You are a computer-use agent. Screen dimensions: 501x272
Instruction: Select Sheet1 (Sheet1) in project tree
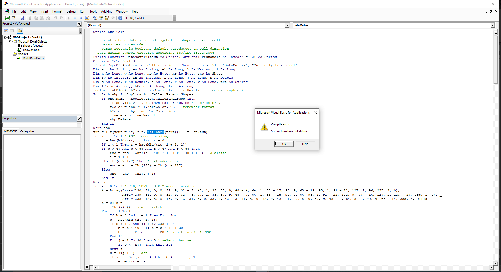click(x=33, y=46)
